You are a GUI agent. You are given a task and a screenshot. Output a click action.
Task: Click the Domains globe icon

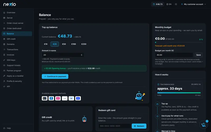click(x=4, y=44)
